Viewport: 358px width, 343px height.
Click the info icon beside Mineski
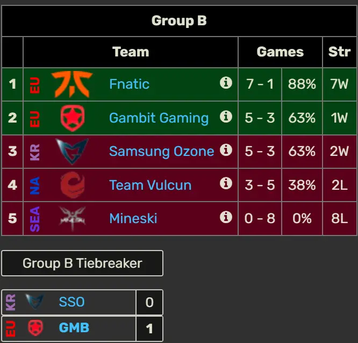226,217
